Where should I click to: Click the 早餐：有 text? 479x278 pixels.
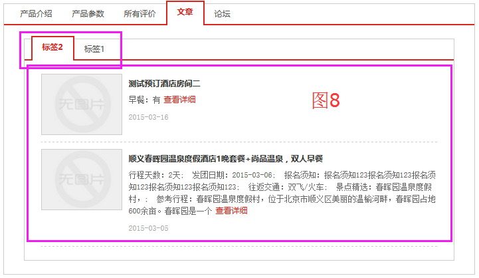(144, 100)
